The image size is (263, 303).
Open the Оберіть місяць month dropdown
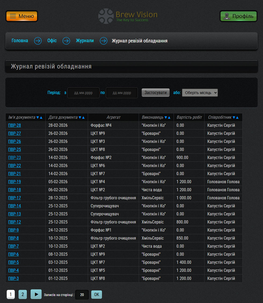click(x=200, y=93)
